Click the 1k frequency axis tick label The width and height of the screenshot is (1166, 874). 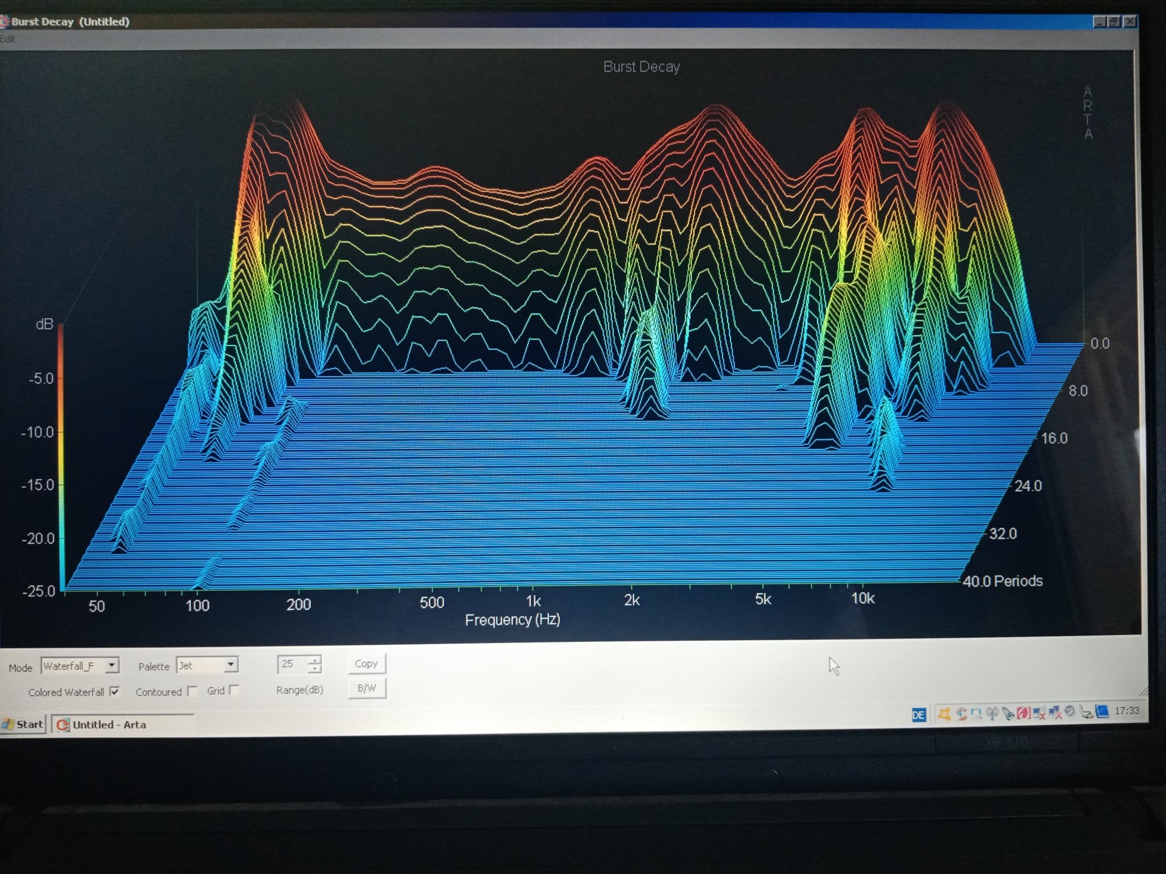(533, 601)
